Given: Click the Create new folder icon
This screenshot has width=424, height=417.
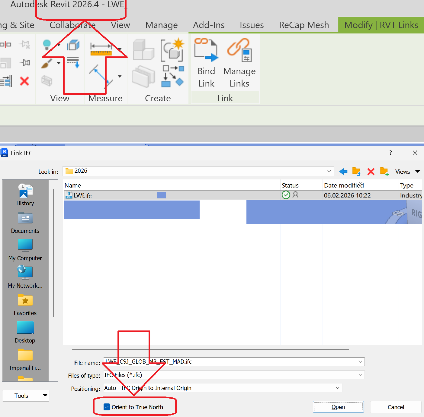Looking at the screenshot, I should [384, 172].
